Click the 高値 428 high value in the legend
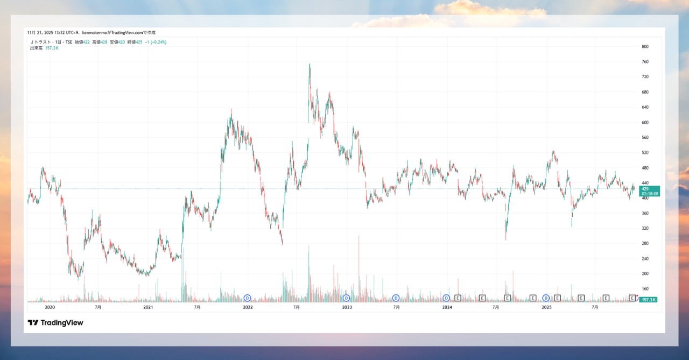Screen dimensions: 689x360 coord(99,42)
